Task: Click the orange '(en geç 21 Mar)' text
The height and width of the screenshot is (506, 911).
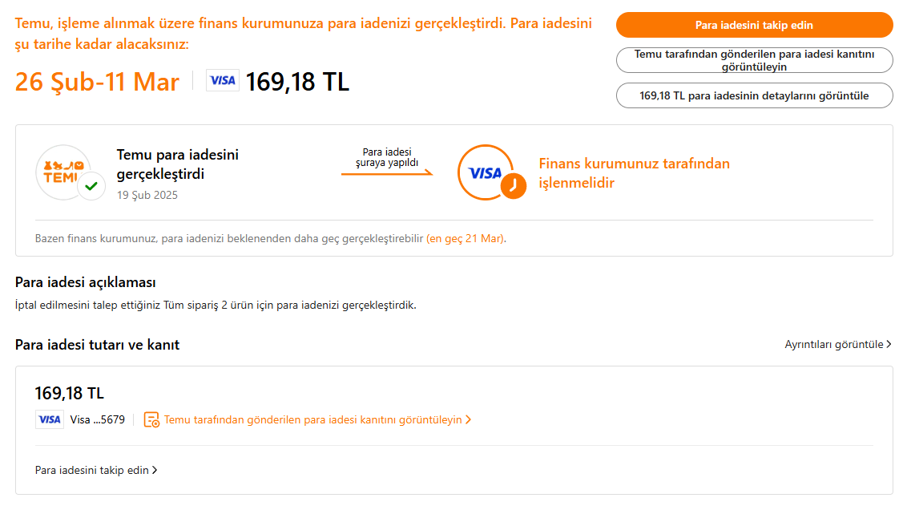Action: 466,238
